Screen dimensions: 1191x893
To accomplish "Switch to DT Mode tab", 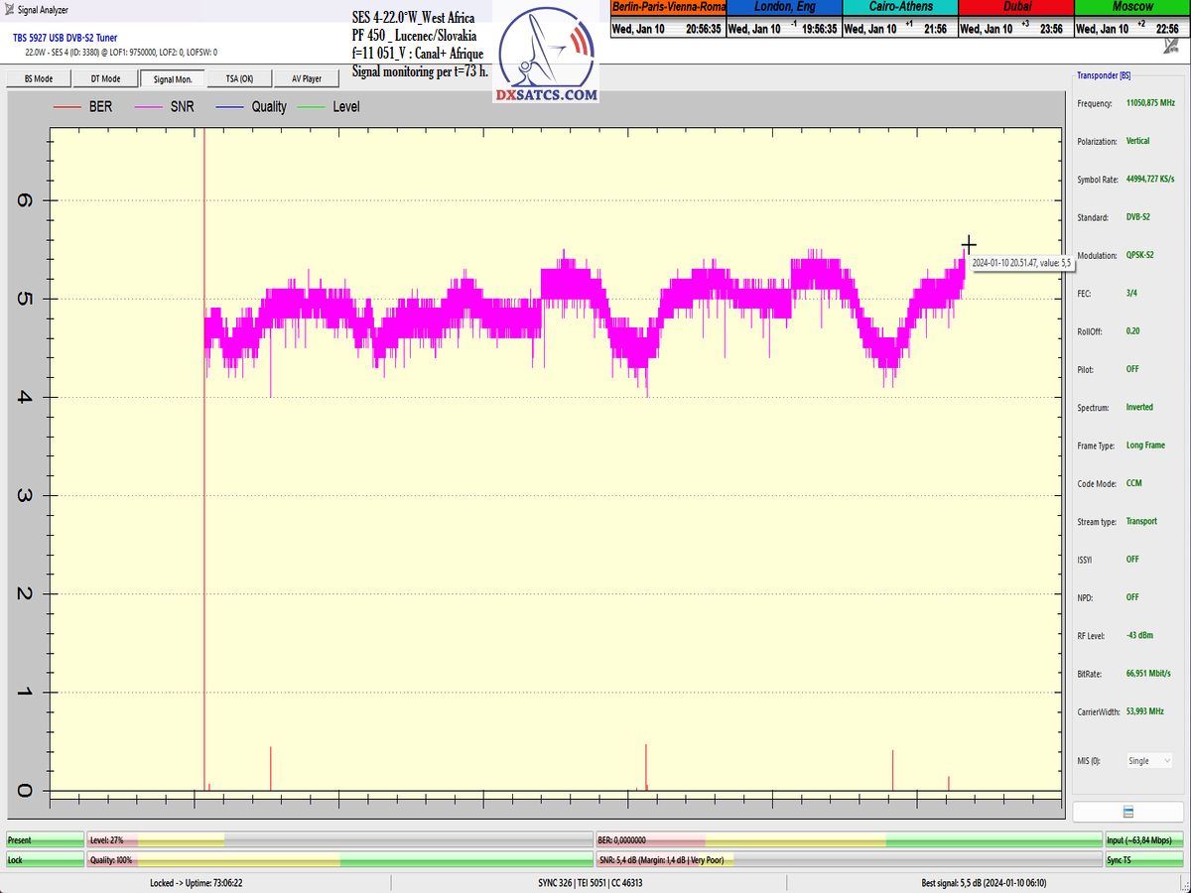I will 105,78.
